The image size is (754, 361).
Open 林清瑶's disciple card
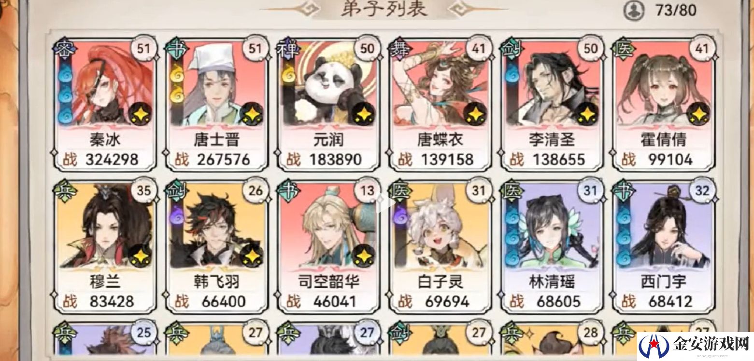[x=552, y=248]
